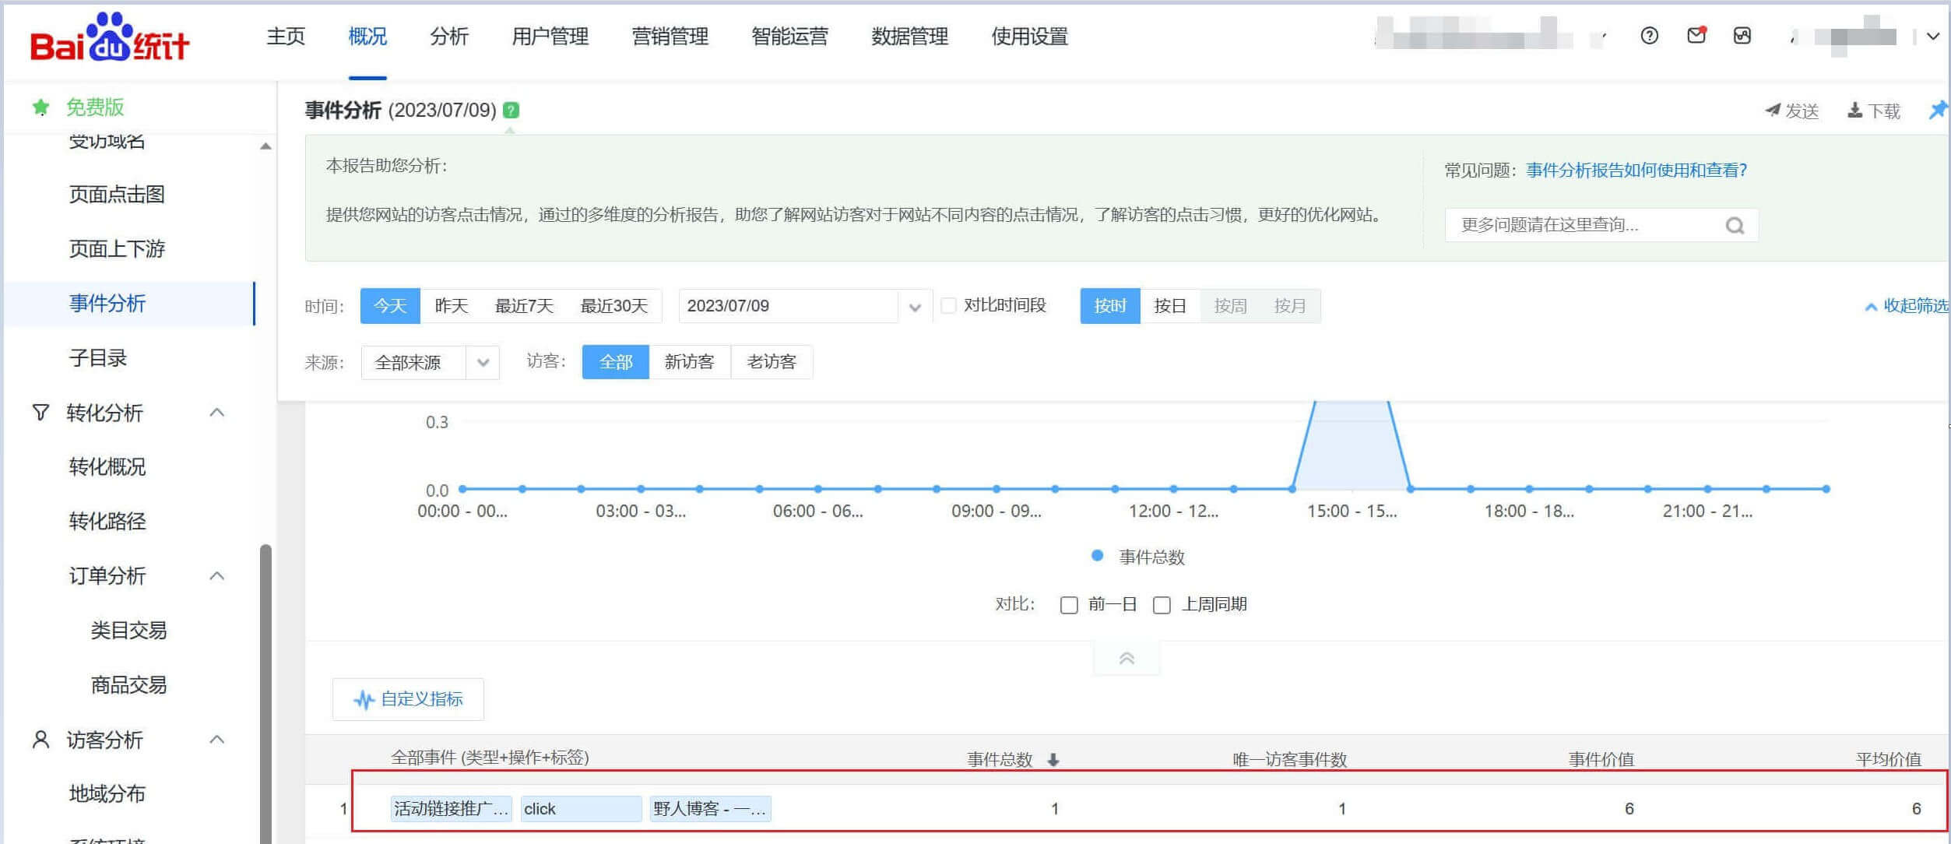Image resolution: width=1951 pixels, height=844 pixels.
Task: Go to the 智能运营 tab
Action: 789,36
